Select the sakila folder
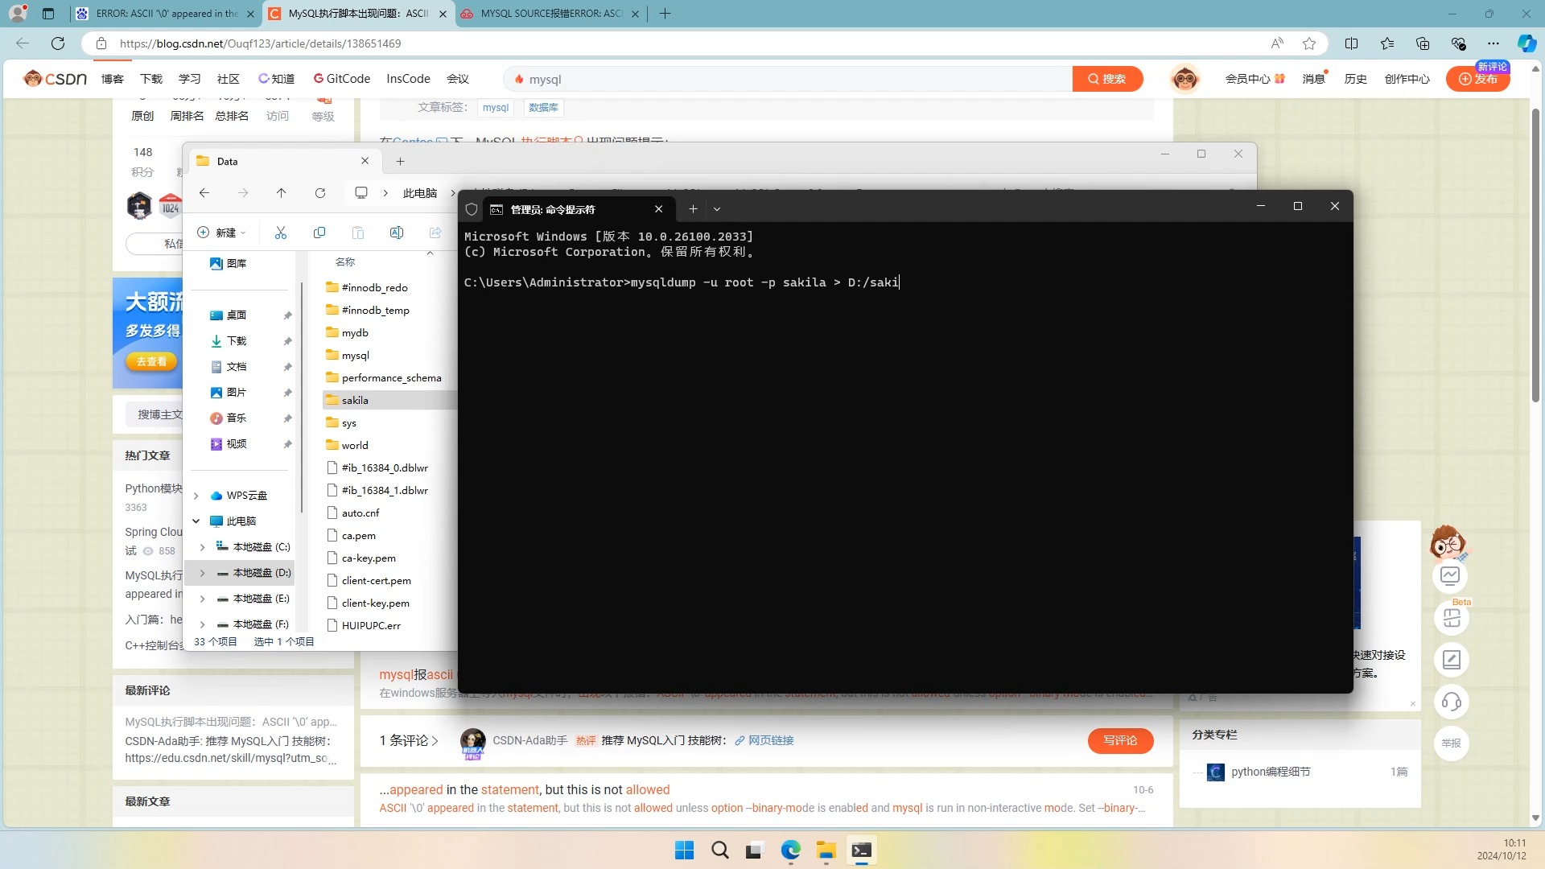The height and width of the screenshot is (869, 1545). click(355, 400)
